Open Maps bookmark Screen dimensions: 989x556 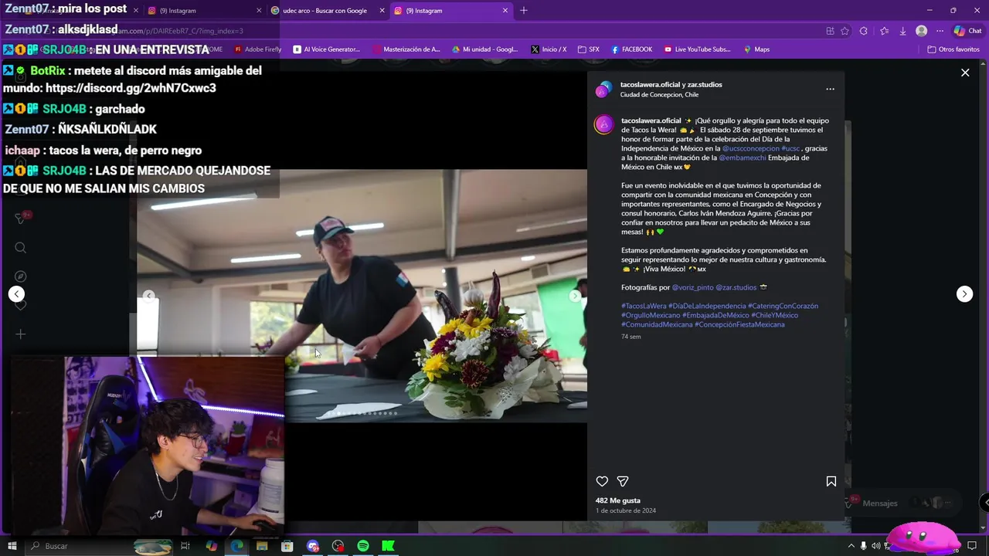[756, 49]
